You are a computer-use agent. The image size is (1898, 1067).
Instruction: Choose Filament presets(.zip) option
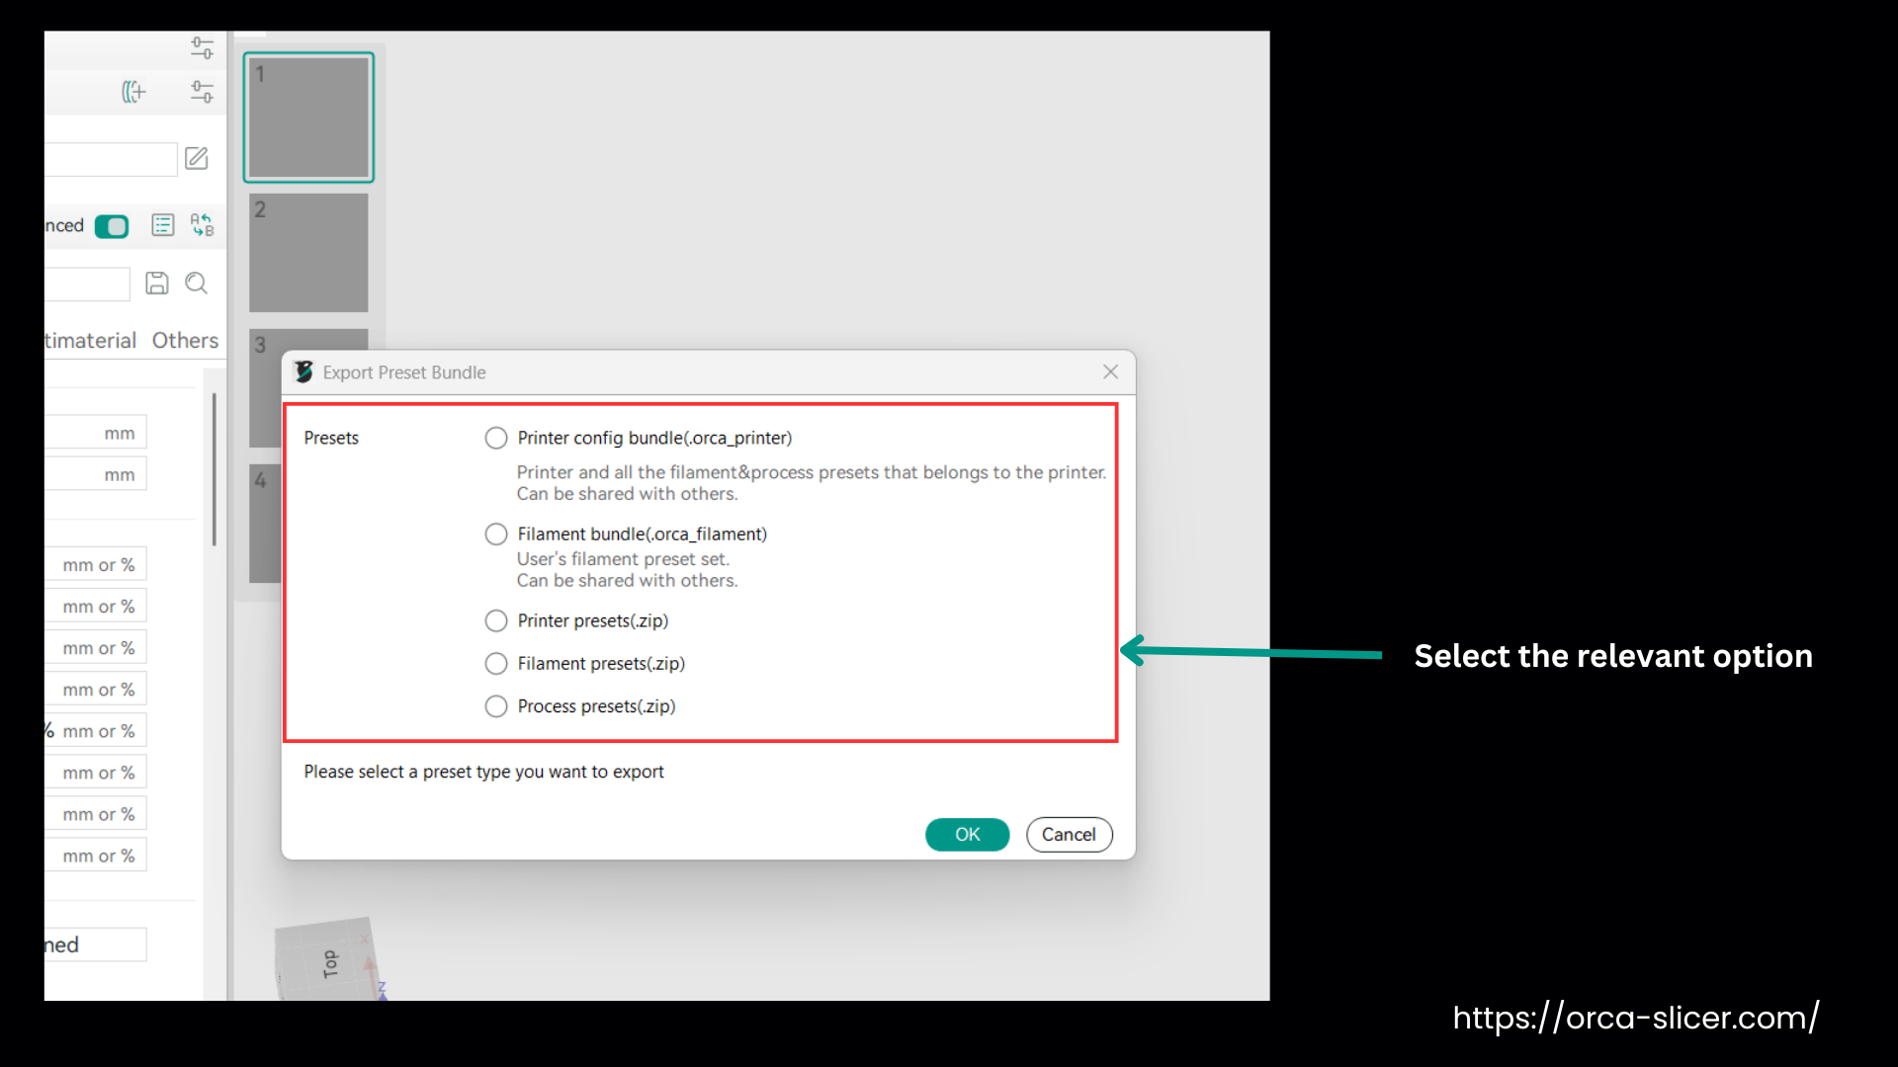(x=496, y=664)
